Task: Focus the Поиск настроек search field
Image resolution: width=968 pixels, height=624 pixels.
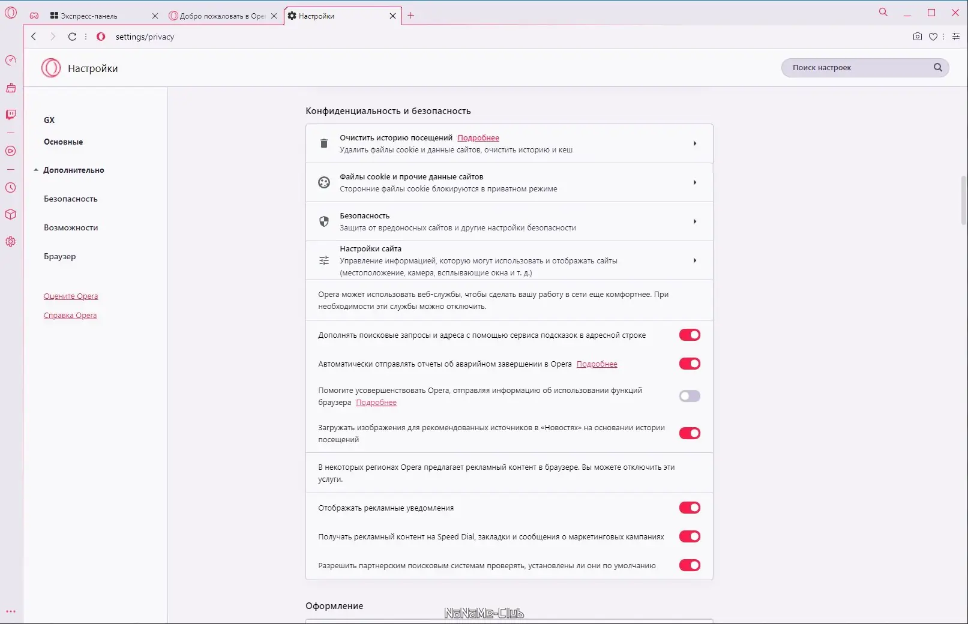Action: click(865, 68)
